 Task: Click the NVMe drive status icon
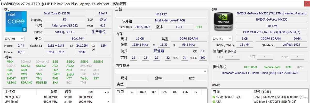(214, 97)
